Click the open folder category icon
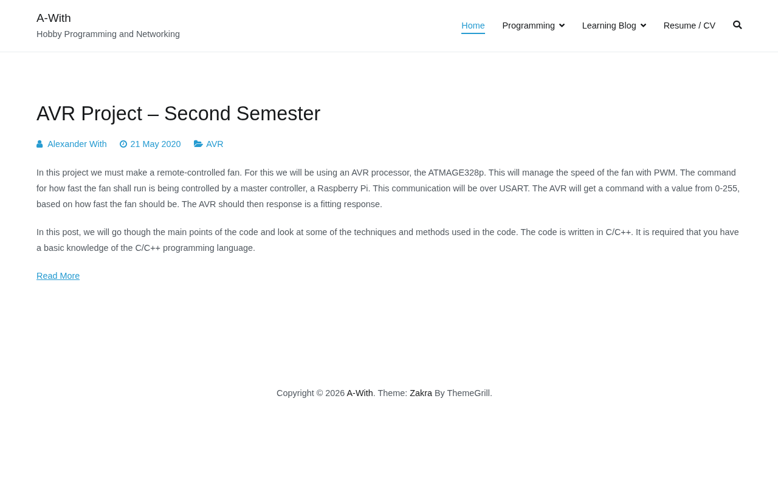 [198, 144]
